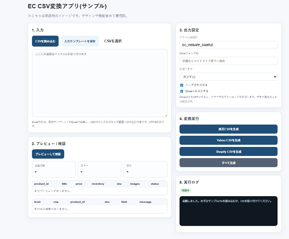Click the Shopify CSVを生成 button

(x=228, y=151)
